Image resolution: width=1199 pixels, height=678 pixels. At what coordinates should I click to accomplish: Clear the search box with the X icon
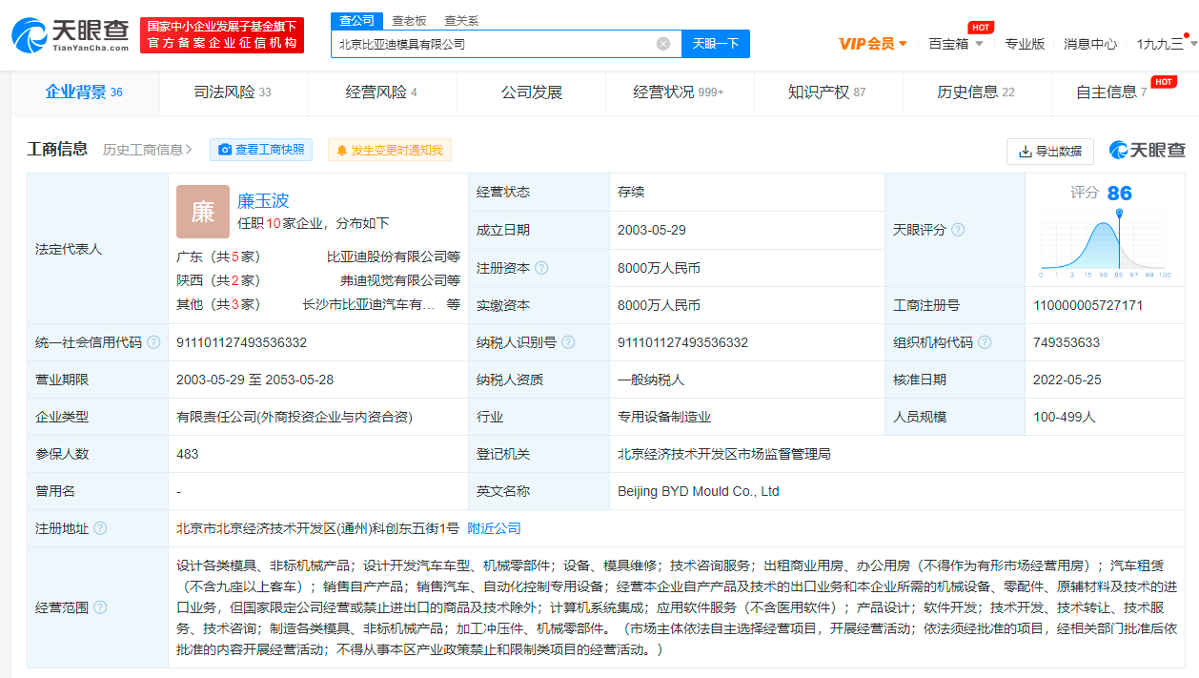(663, 44)
